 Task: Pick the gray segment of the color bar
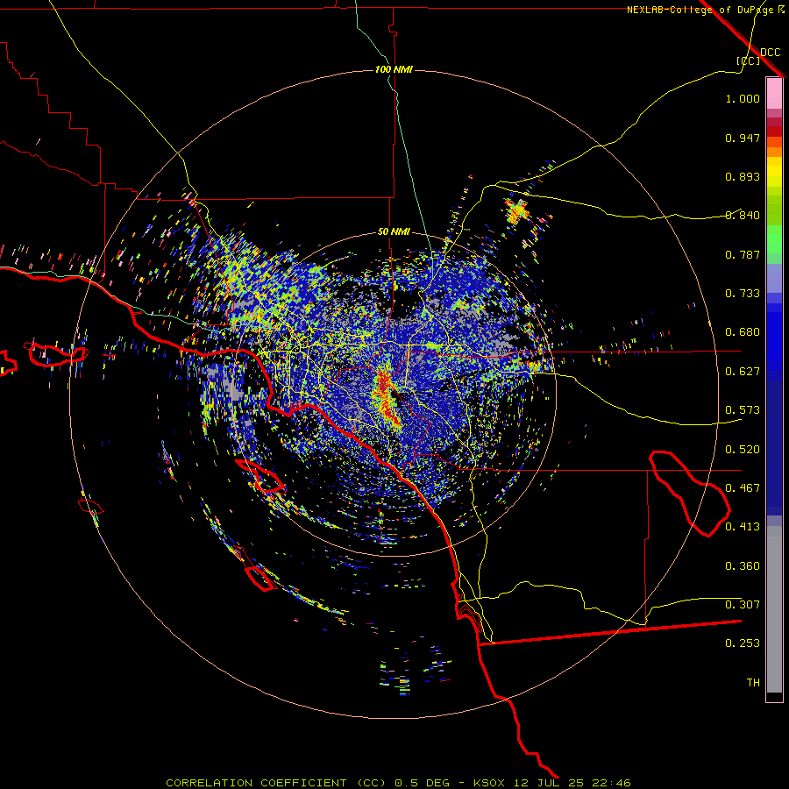coord(774,609)
